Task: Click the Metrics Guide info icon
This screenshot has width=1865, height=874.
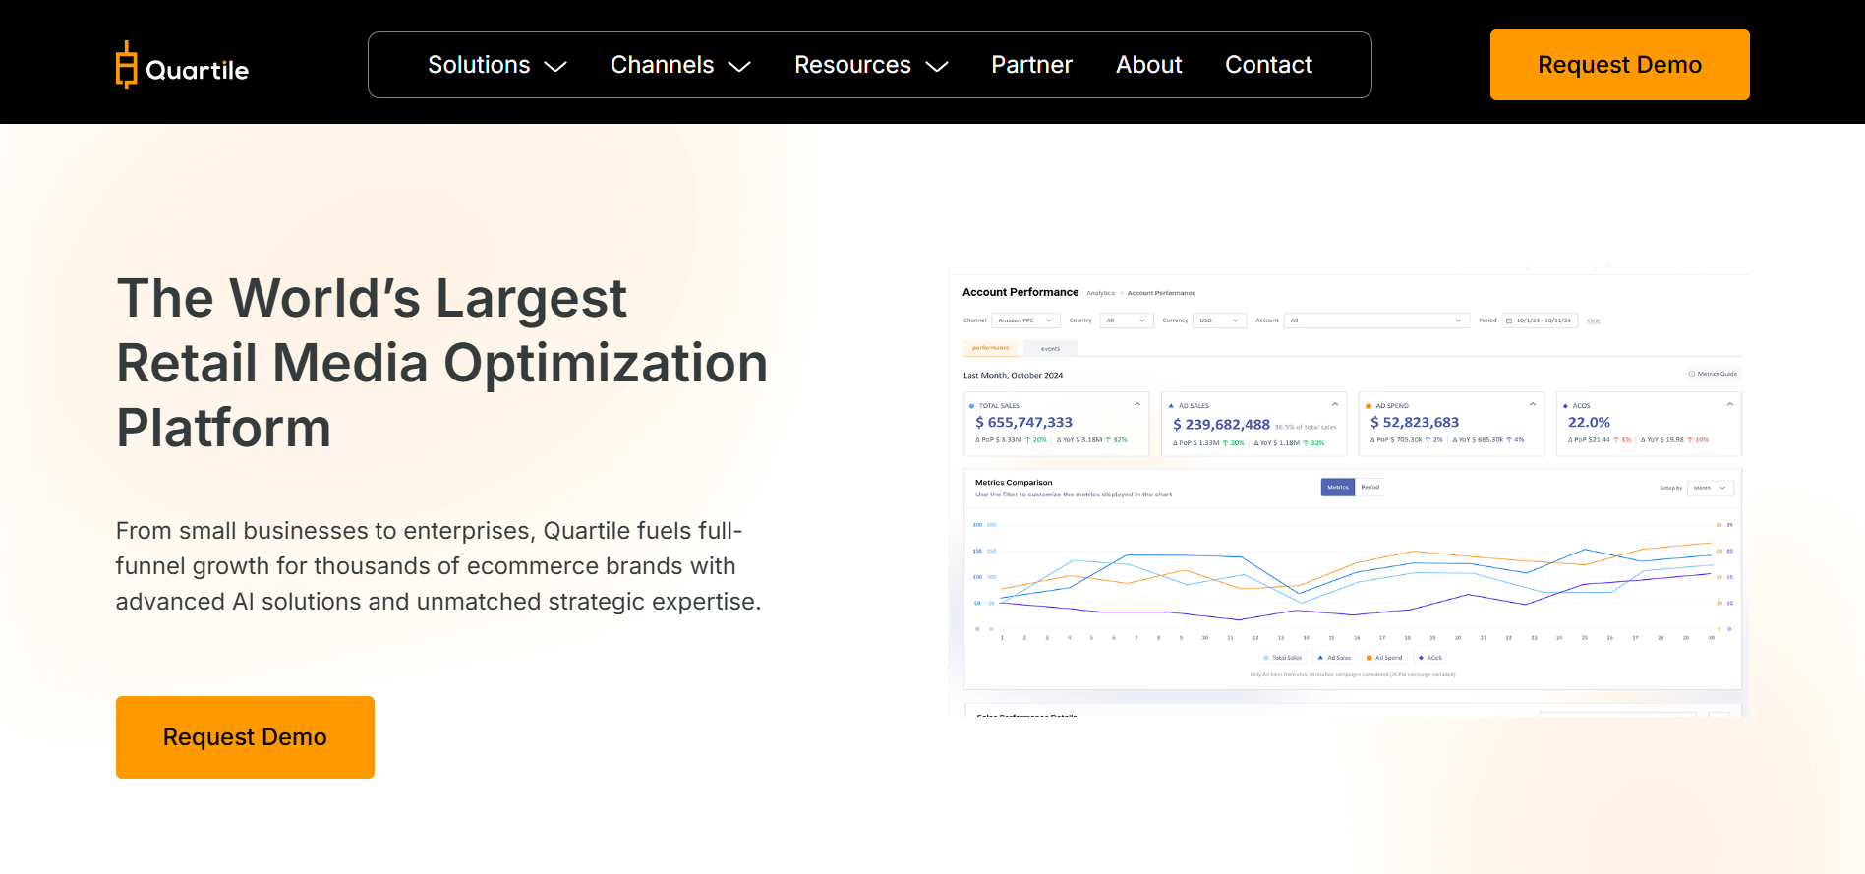Action: click(x=1691, y=374)
